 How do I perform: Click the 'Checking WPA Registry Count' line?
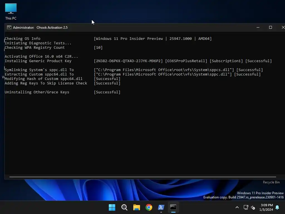(x=35, y=47)
